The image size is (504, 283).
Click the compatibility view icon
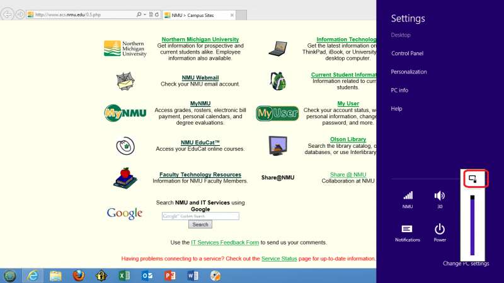tap(151, 14)
